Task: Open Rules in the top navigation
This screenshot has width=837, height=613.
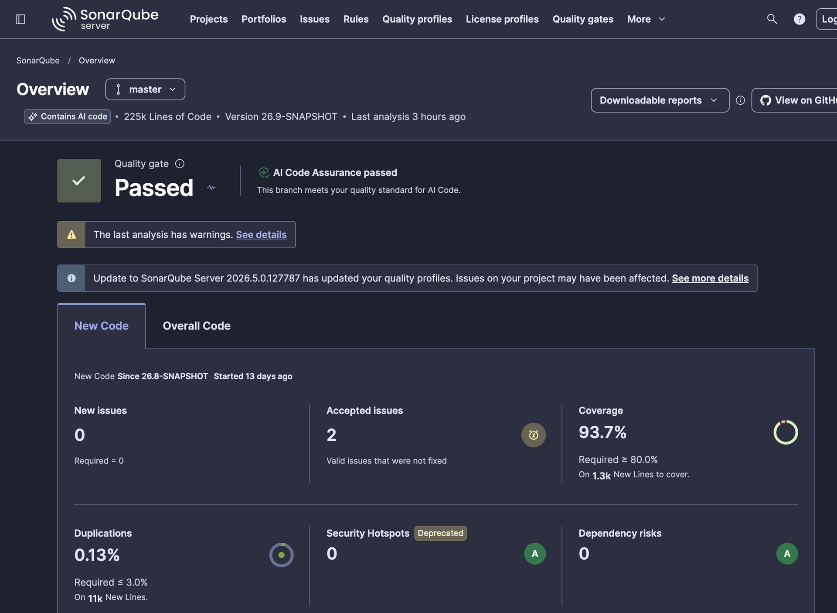Action: (356, 19)
